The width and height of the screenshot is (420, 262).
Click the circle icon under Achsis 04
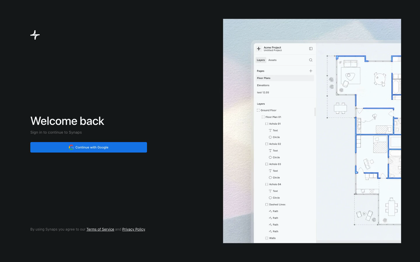[270, 198]
